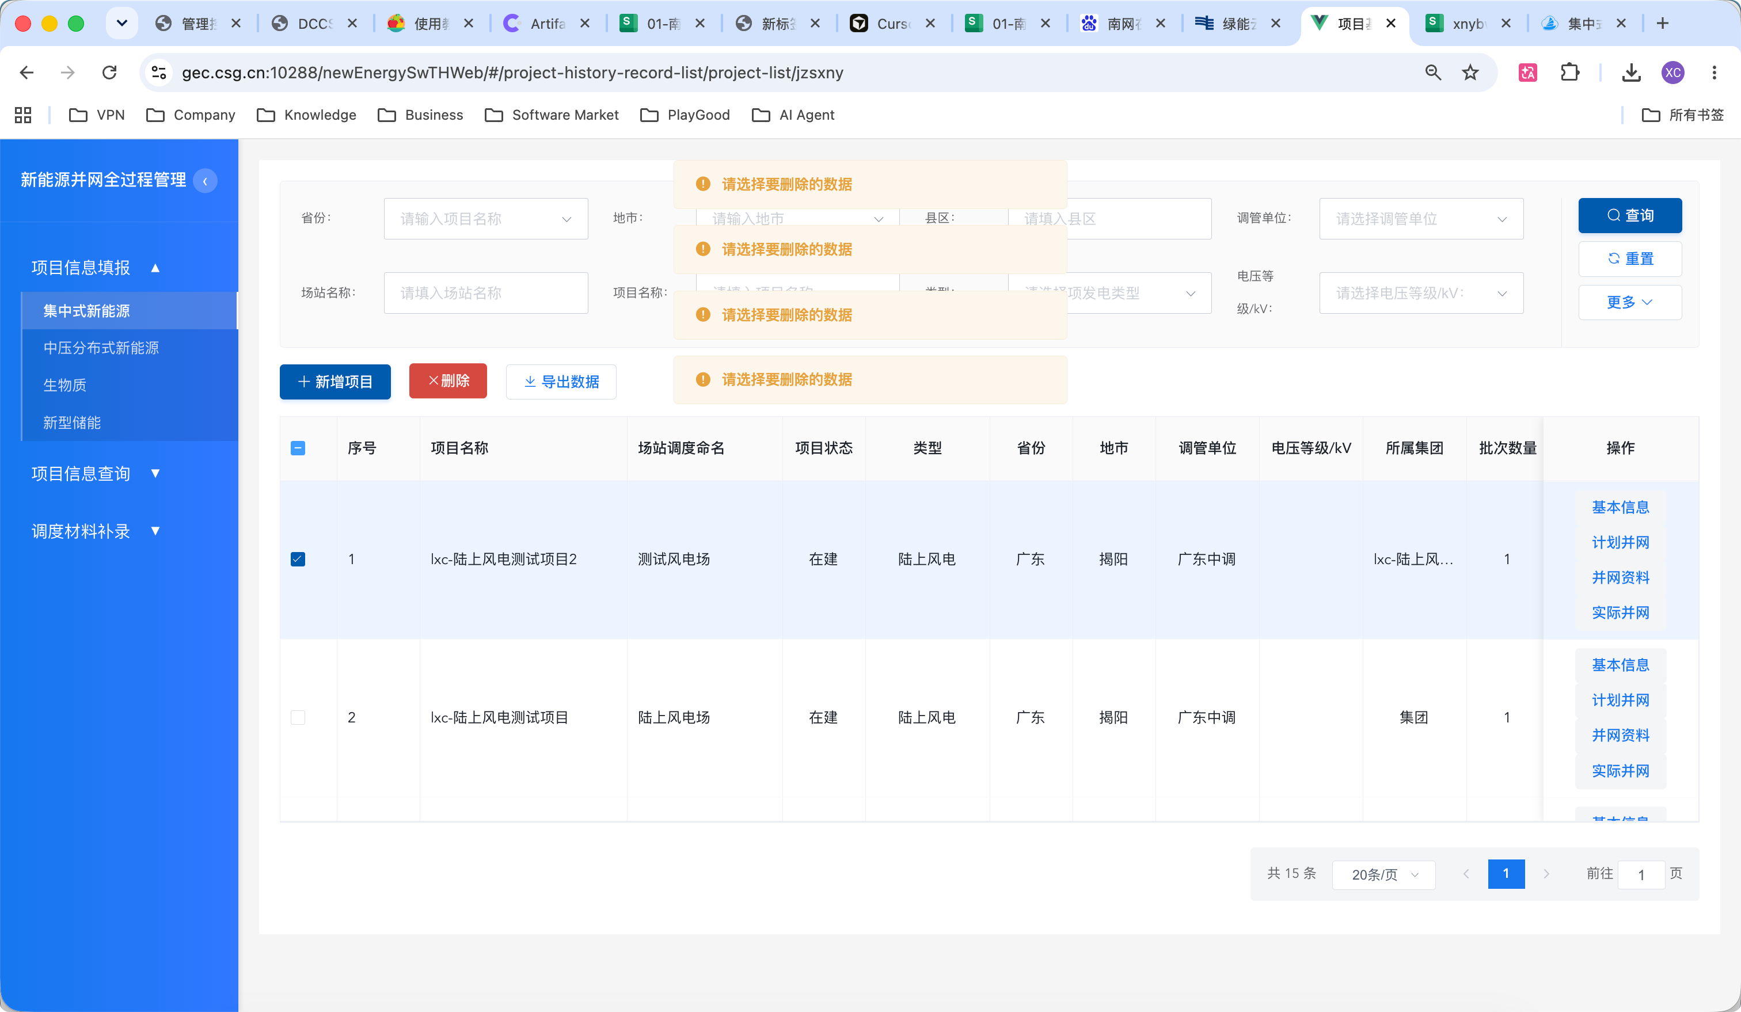The image size is (1741, 1012).
Task: Uncheck the row 1 checkbox for lxc-陆上风电测试项目2
Action: [298, 560]
